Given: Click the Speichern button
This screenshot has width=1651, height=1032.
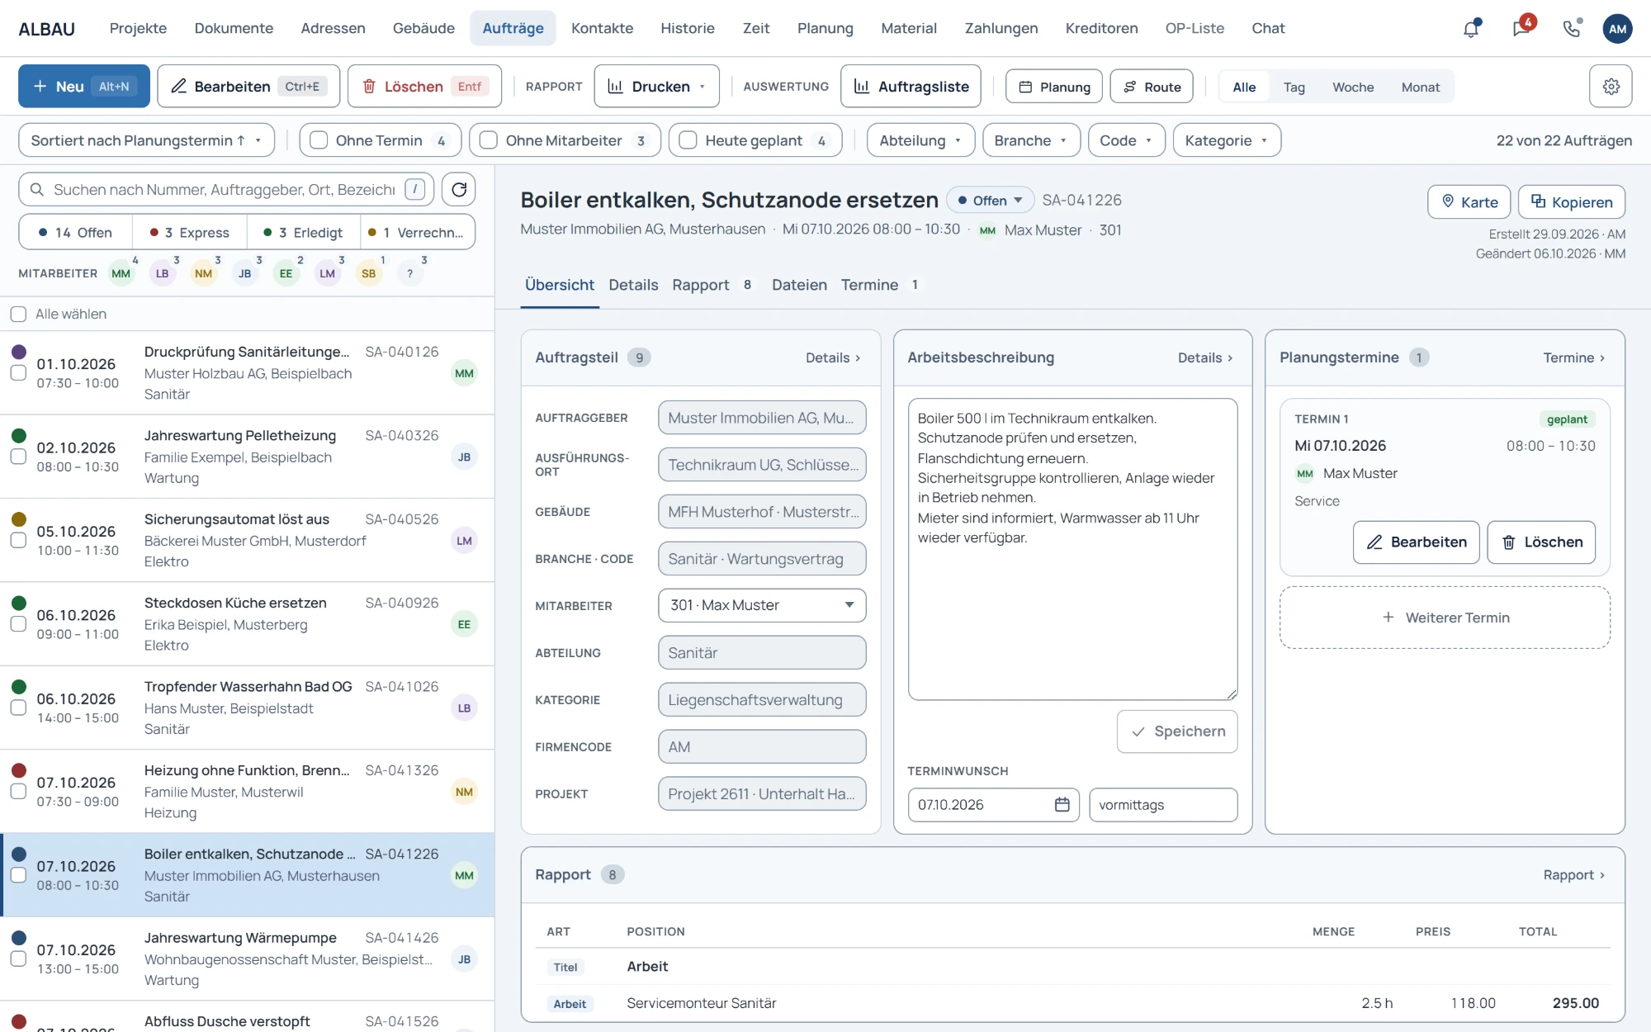Looking at the screenshot, I should pyautogui.click(x=1177, y=731).
